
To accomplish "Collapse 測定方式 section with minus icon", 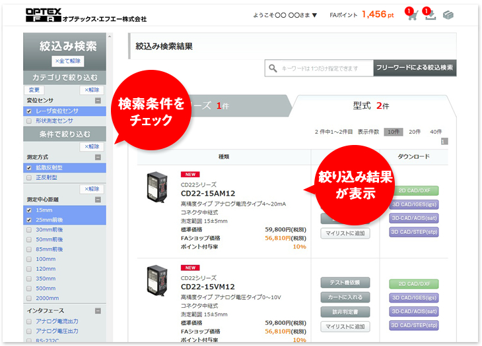I will pos(98,158).
